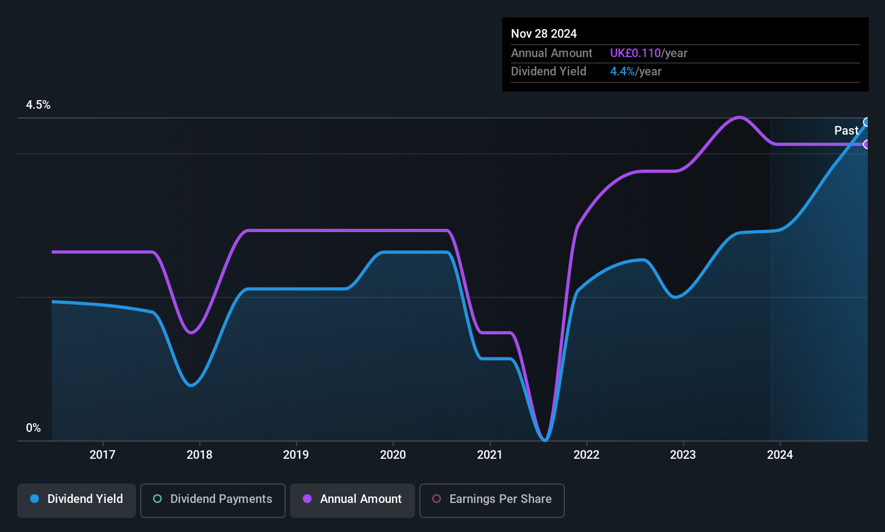
Task: Click the pink Earnings Per Share circle
Action: click(437, 499)
